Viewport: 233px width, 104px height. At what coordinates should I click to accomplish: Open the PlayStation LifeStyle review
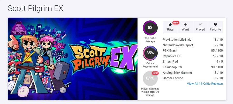click(177, 40)
